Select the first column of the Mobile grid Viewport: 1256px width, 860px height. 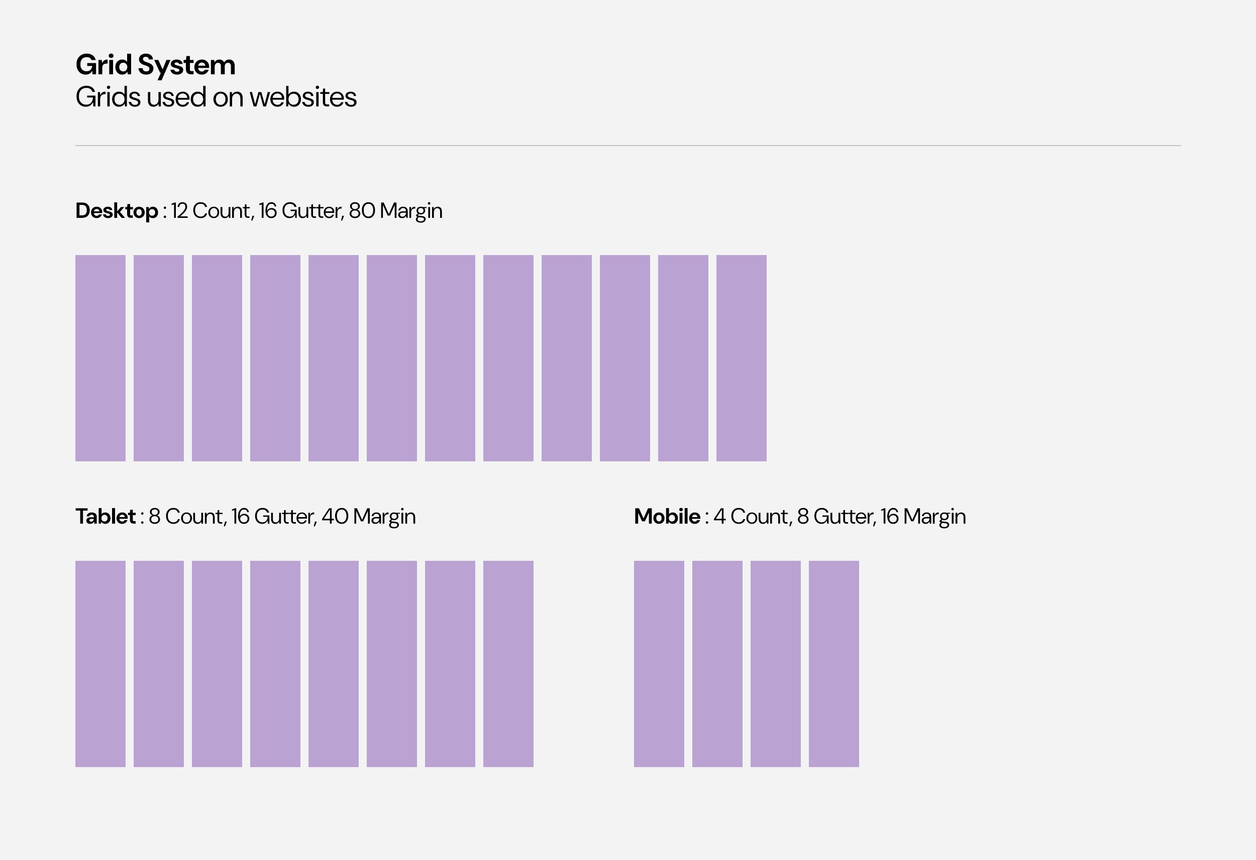(x=659, y=664)
